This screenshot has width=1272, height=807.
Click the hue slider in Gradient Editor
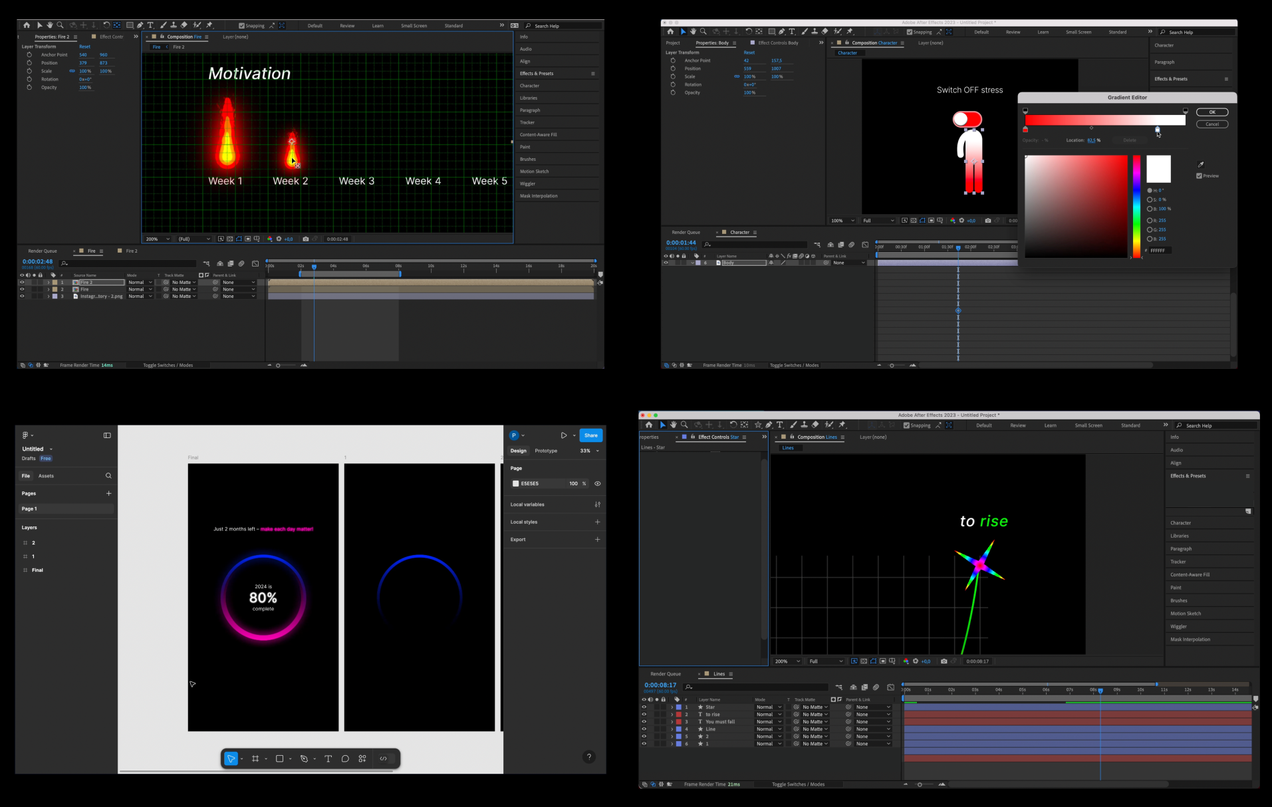coord(1137,206)
